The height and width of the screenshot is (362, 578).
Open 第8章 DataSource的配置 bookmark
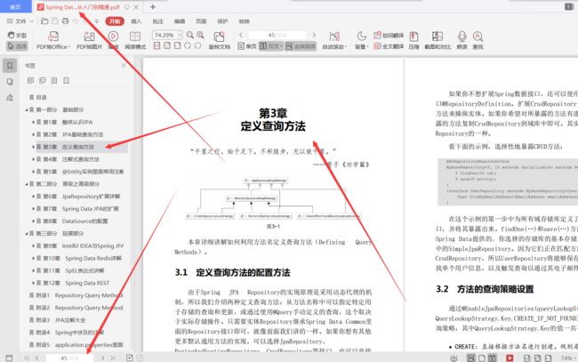pyautogui.click(x=76, y=221)
